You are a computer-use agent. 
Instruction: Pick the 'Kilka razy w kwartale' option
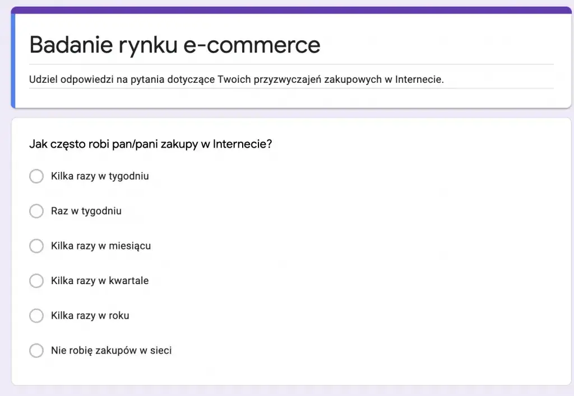click(36, 281)
